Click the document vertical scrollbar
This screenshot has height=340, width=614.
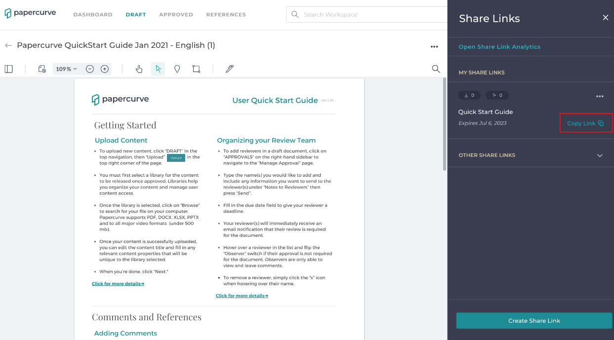pos(444,123)
